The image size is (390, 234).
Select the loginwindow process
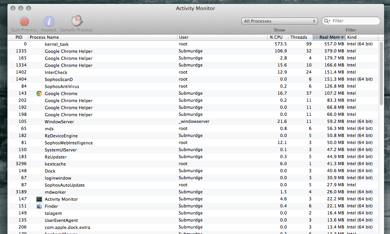coord(193,178)
